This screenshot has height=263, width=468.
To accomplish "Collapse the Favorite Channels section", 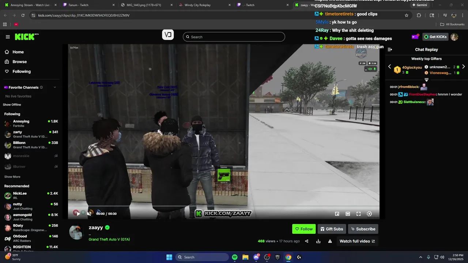I will coord(55,87).
